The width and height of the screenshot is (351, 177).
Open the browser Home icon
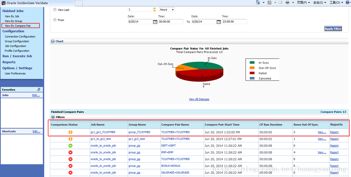click(258, 2)
